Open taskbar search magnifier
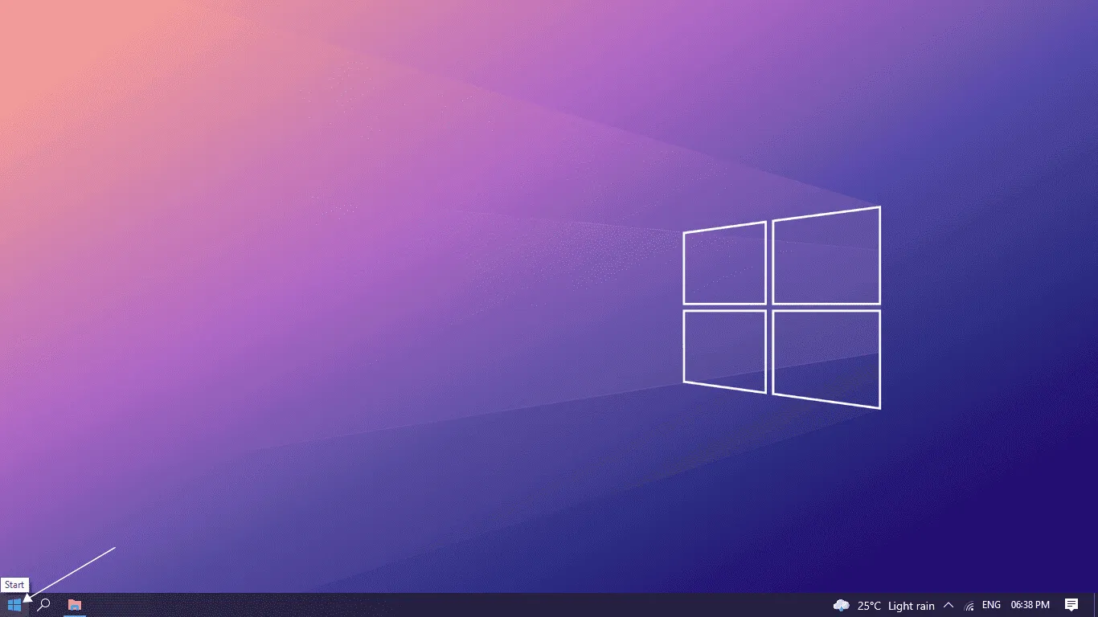This screenshot has height=617, width=1098. [x=44, y=605]
